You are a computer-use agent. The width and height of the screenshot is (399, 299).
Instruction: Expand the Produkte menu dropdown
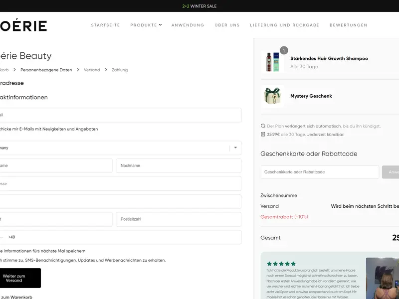[x=146, y=25]
